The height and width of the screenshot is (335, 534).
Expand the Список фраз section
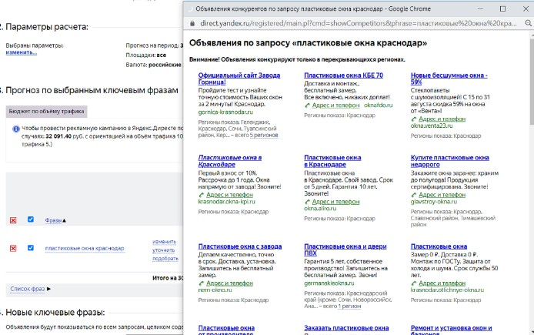pos(30,289)
